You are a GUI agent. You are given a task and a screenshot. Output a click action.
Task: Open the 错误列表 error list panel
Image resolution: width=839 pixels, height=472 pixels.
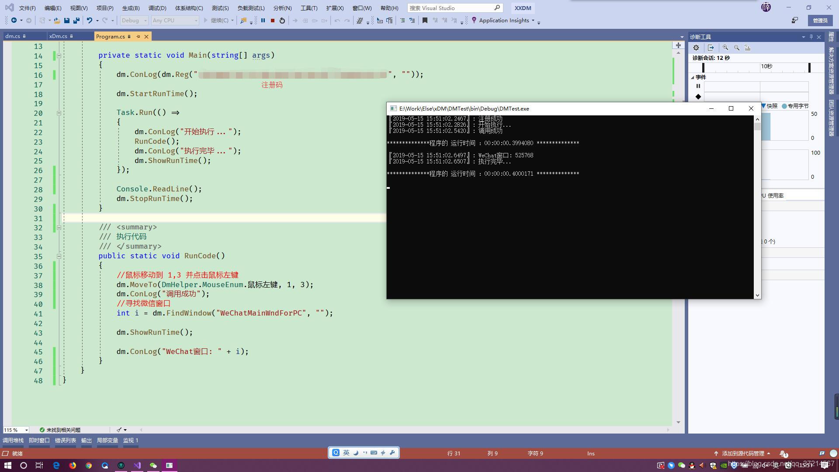(x=65, y=441)
